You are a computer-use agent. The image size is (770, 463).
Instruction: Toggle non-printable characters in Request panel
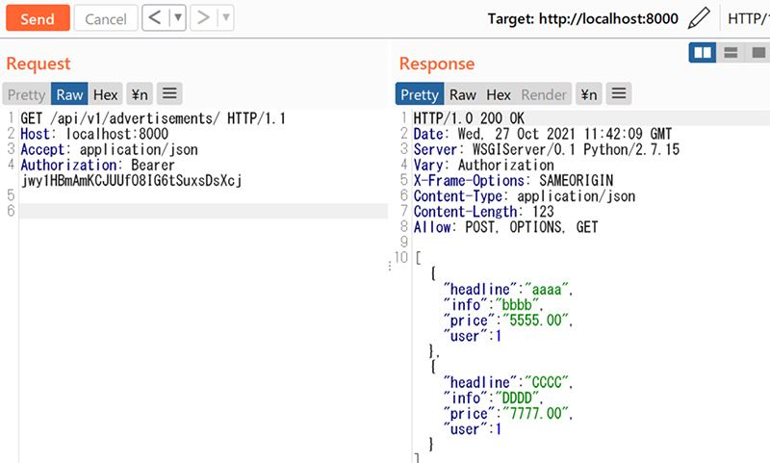tap(140, 94)
